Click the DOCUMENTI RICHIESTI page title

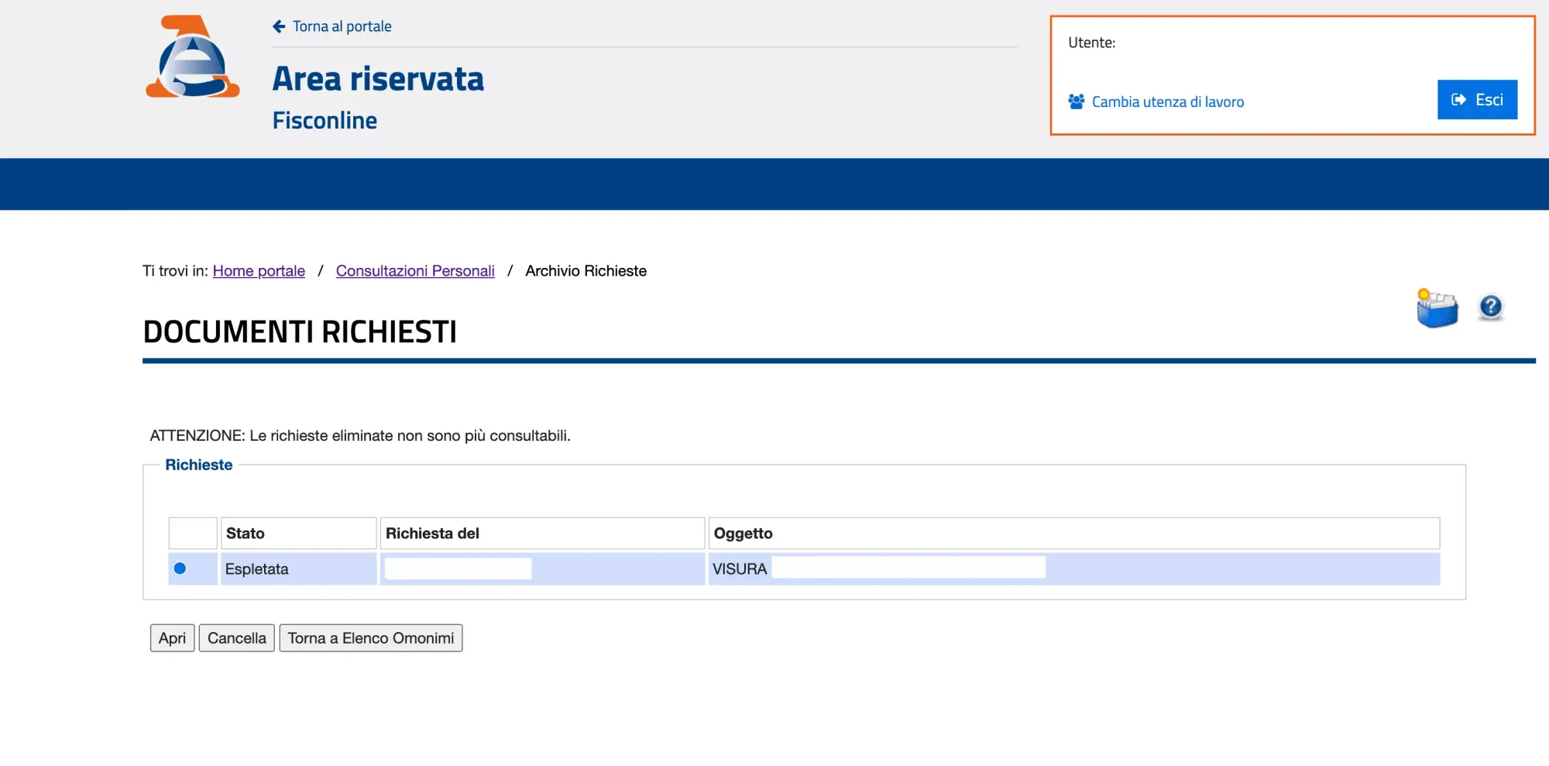(x=300, y=331)
